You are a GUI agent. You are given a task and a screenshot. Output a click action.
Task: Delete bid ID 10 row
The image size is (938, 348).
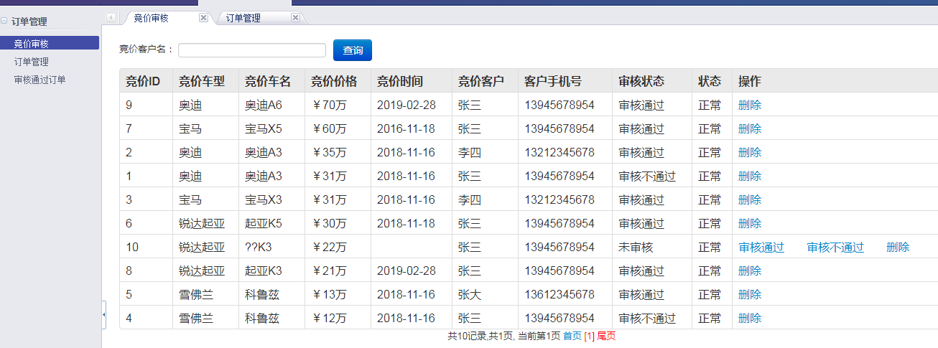pos(898,248)
